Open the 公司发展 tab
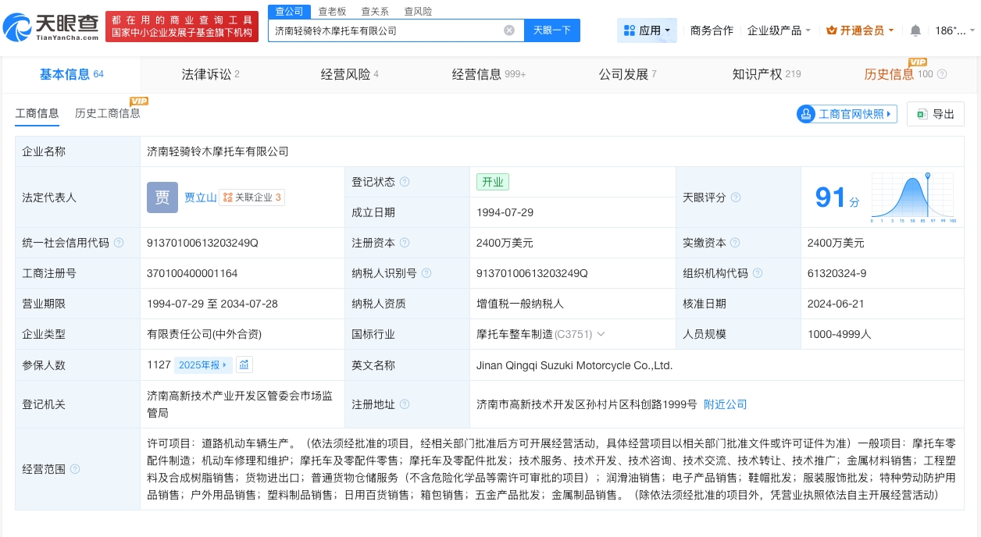Image resolution: width=981 pixels, height=537 pixels. (628, 74)
